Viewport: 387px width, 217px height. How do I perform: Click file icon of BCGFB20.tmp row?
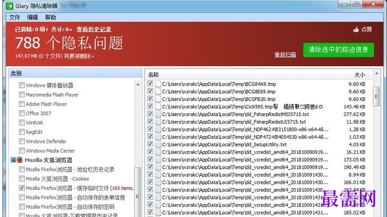tap(158, 99)
